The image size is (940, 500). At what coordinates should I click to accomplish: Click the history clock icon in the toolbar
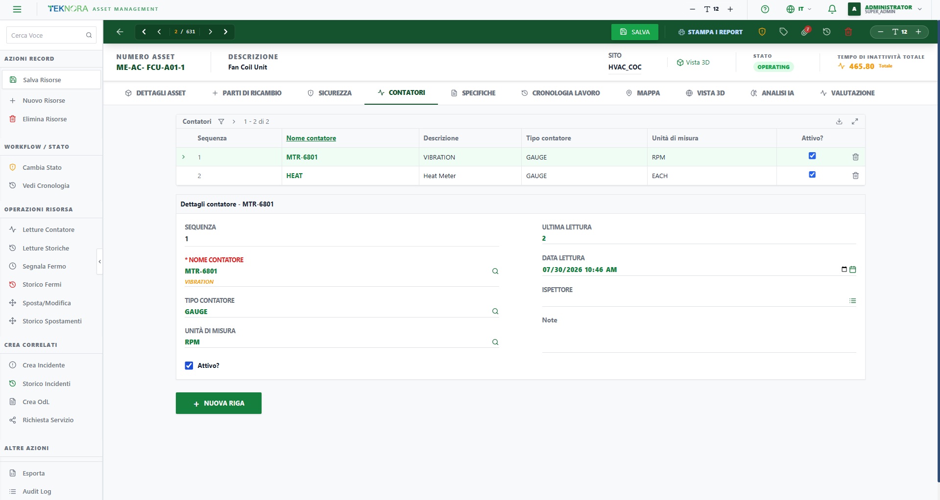tap(827, 32)
